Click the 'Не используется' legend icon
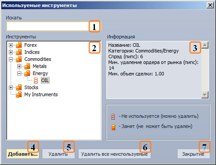Image resolution: width=216 pixels, height=165 pixels. [113, 116]
